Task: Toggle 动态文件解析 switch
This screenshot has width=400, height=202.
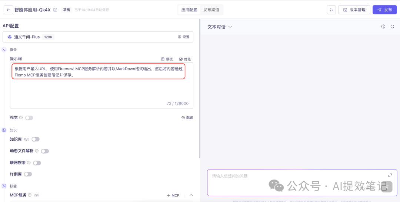Action: 45,151
